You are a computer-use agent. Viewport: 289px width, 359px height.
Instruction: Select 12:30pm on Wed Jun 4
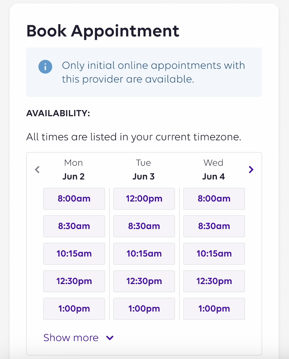214,281
